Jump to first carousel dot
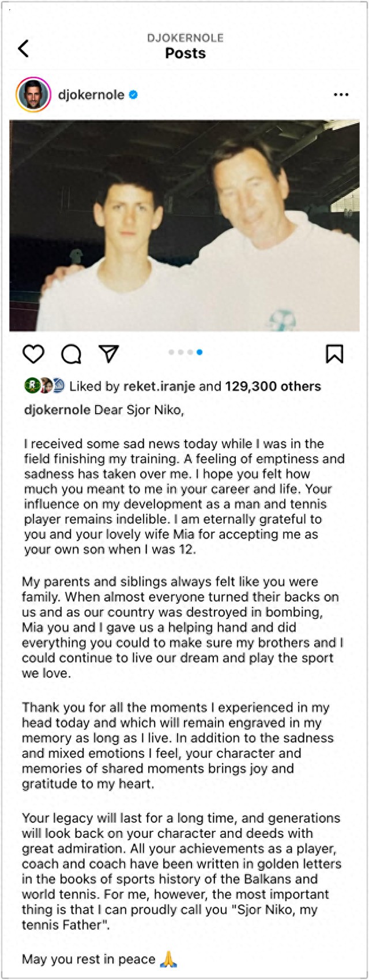The width and height of the screenshot is (369, 980). coord(171,352)
